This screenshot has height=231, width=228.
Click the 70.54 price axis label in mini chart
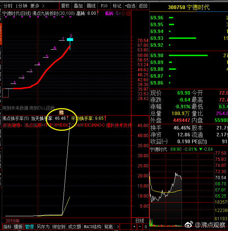coord(220,178)
